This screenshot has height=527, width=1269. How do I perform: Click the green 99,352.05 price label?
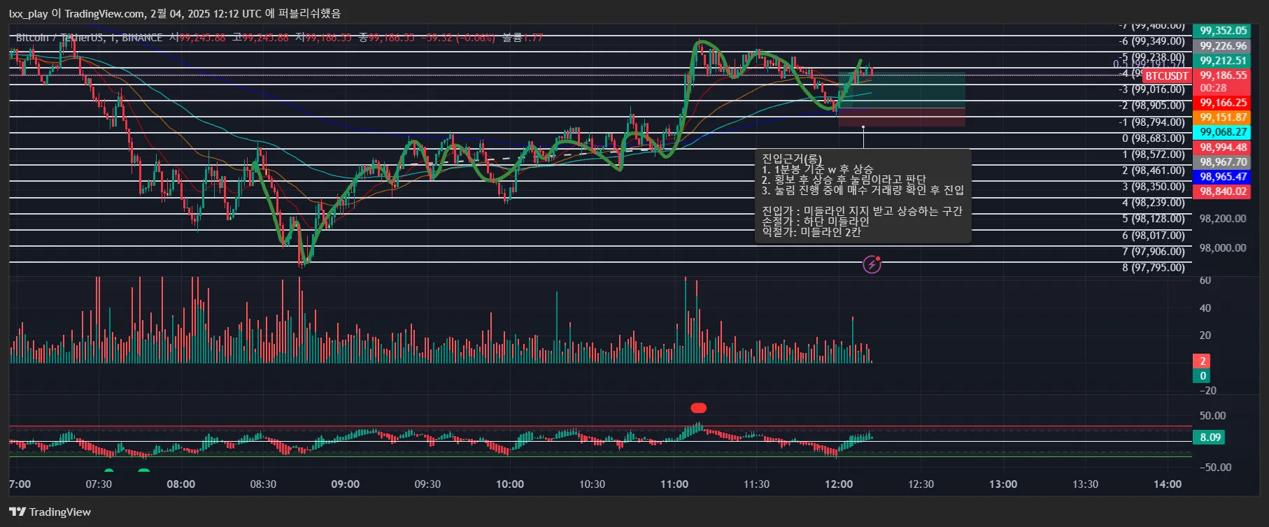1223,31
